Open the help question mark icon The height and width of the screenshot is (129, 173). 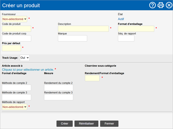[152, 5]
